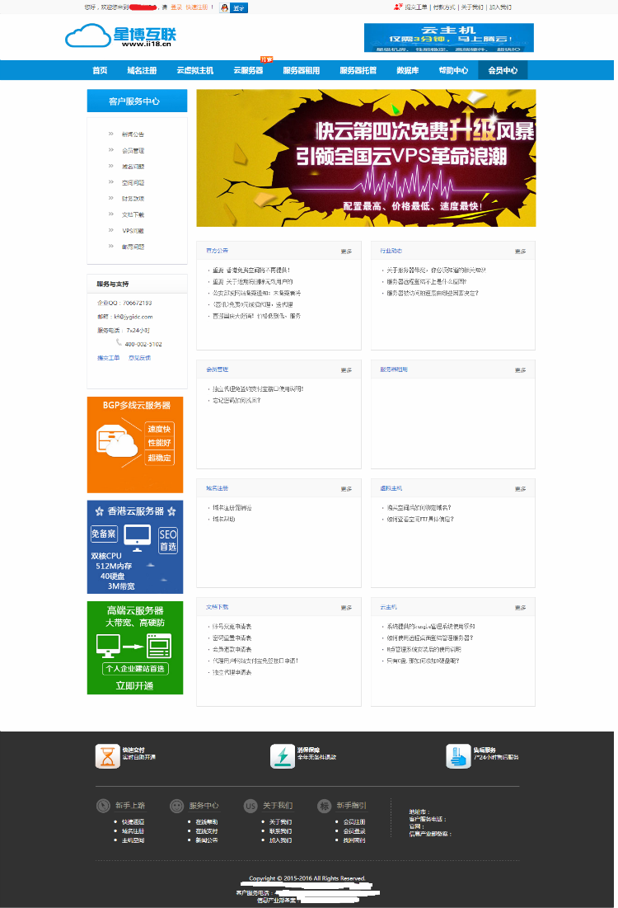Open 云服务器 in the navigation bar
This screenshot has width=618, height=908.
[248, 70]
